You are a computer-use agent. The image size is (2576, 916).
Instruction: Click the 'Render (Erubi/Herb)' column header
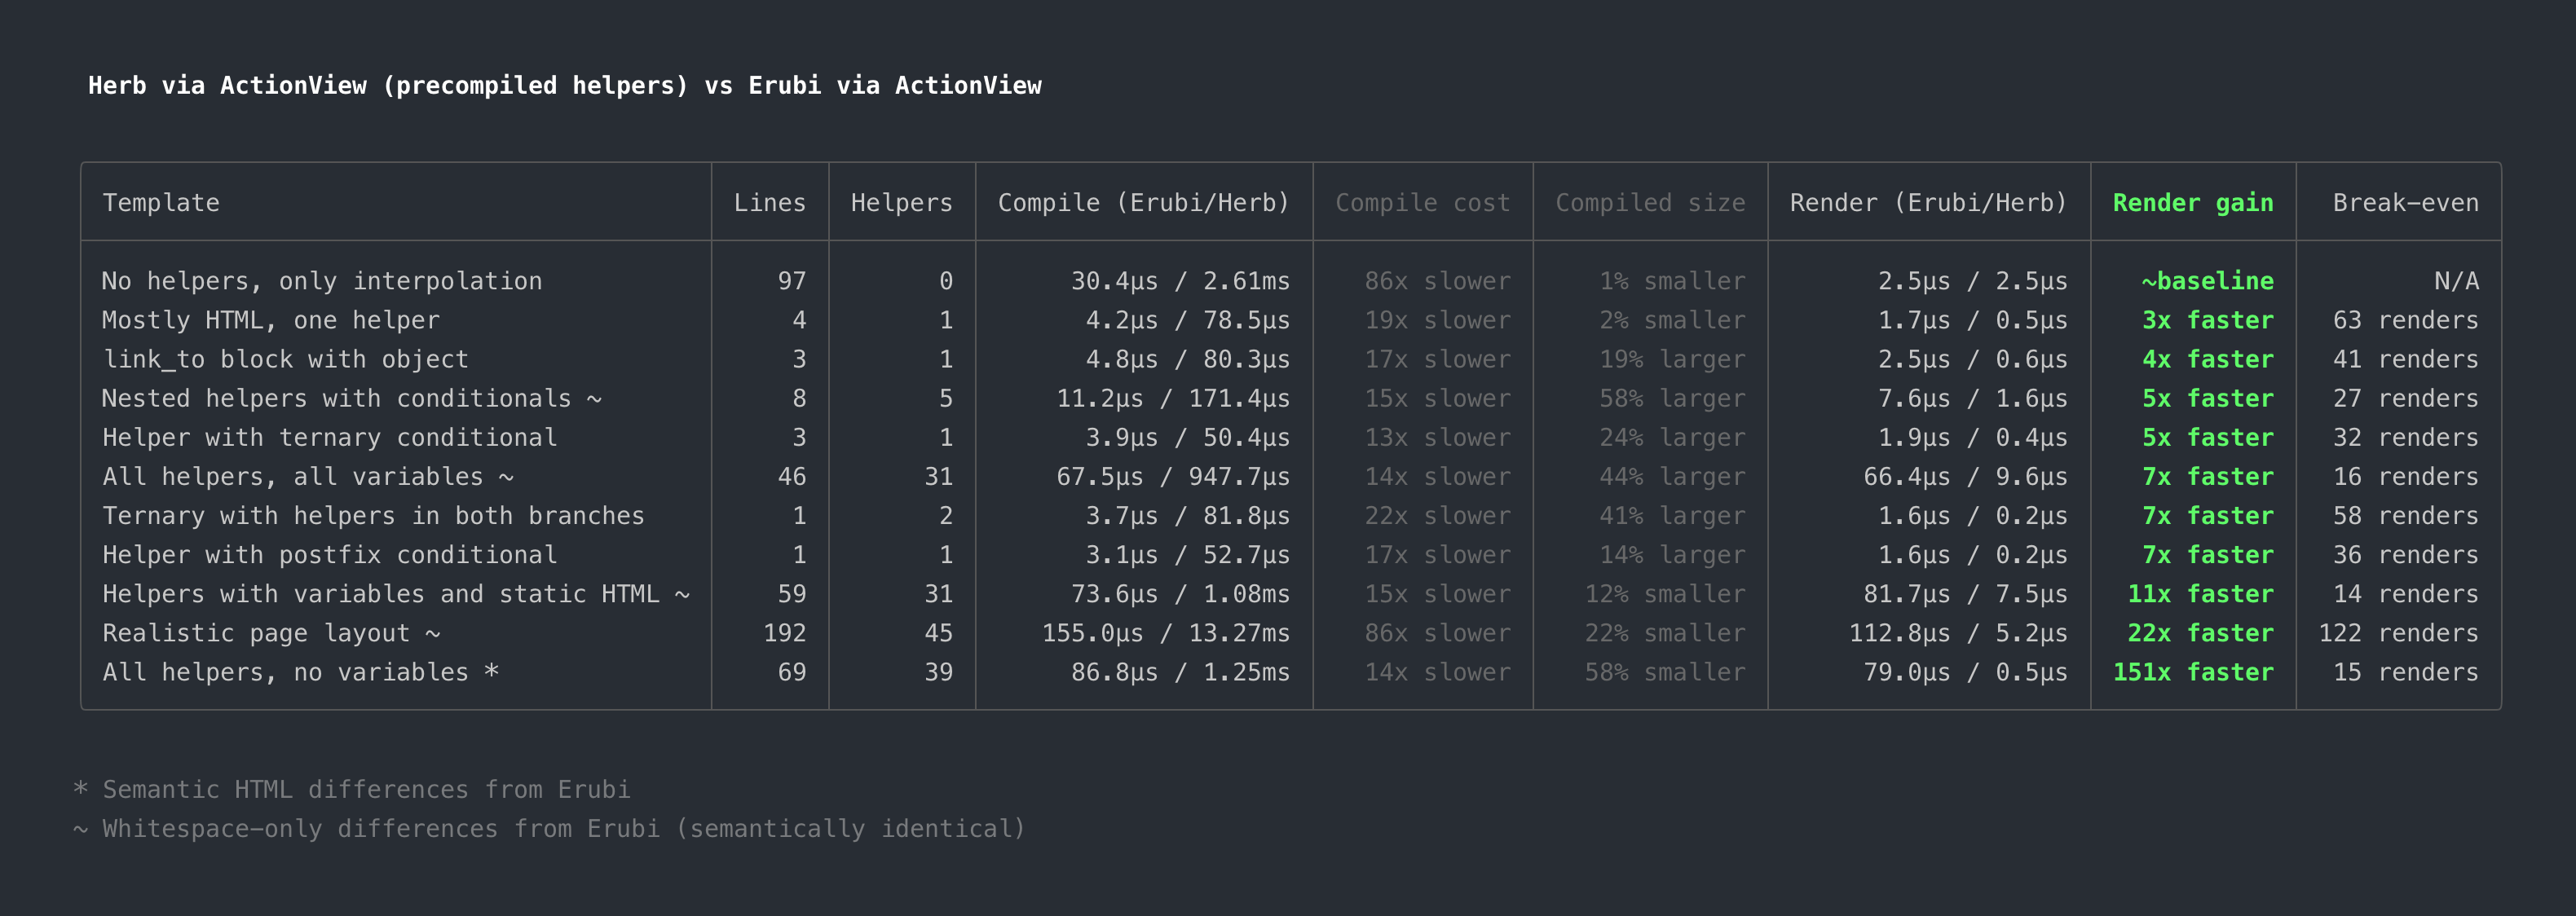click(x=1928, y=203)
